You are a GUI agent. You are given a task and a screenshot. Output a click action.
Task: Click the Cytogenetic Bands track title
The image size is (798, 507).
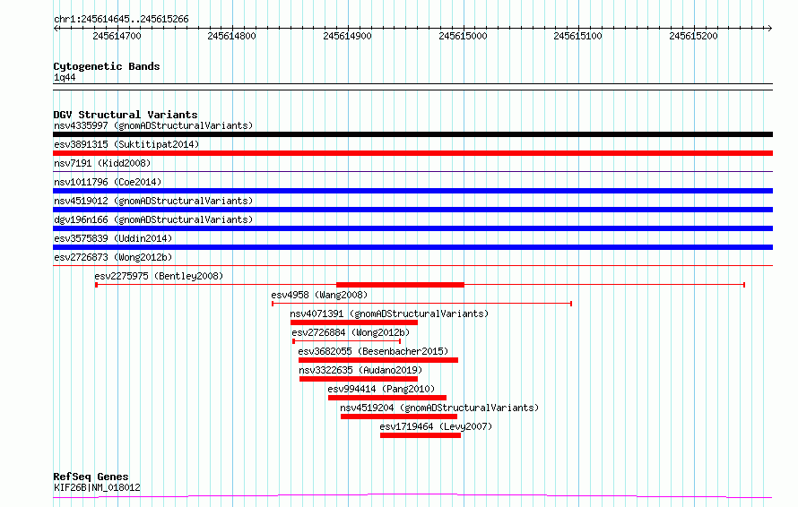pos(107,66)
